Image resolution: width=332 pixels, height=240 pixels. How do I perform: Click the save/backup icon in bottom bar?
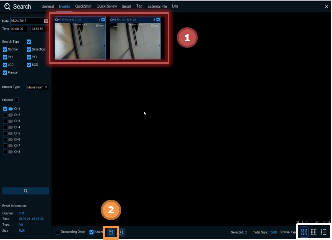[x=111, y=232]
